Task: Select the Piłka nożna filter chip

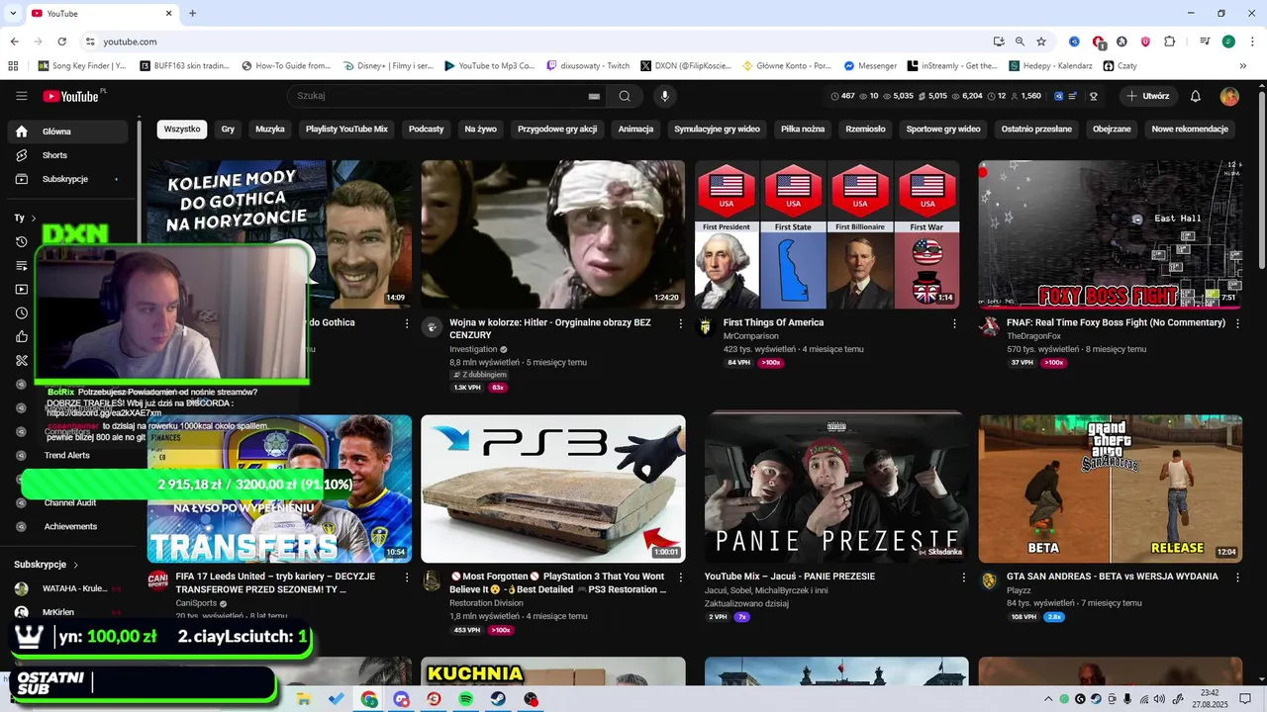Action: tap(803, 130)
